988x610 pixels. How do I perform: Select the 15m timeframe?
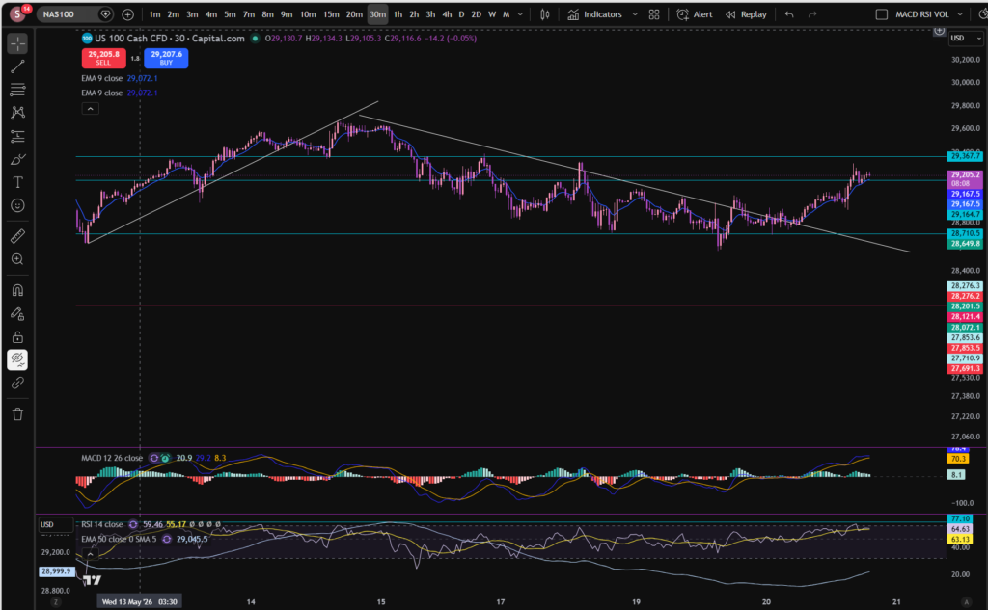click(x=331, y=14)
